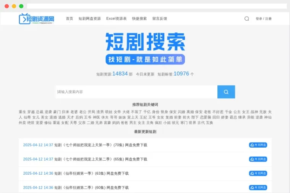
Task: Open the header magnifier search icon
Action: pyautogui.click(x=247, y=19)
